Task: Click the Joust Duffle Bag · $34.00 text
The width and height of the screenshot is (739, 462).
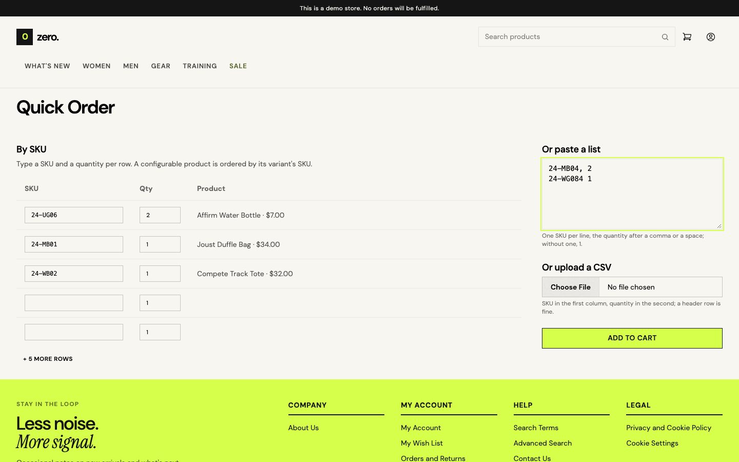Action: point(239,244)
